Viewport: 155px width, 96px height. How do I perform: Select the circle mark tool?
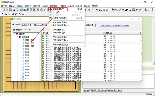click(x=9, y=14)
